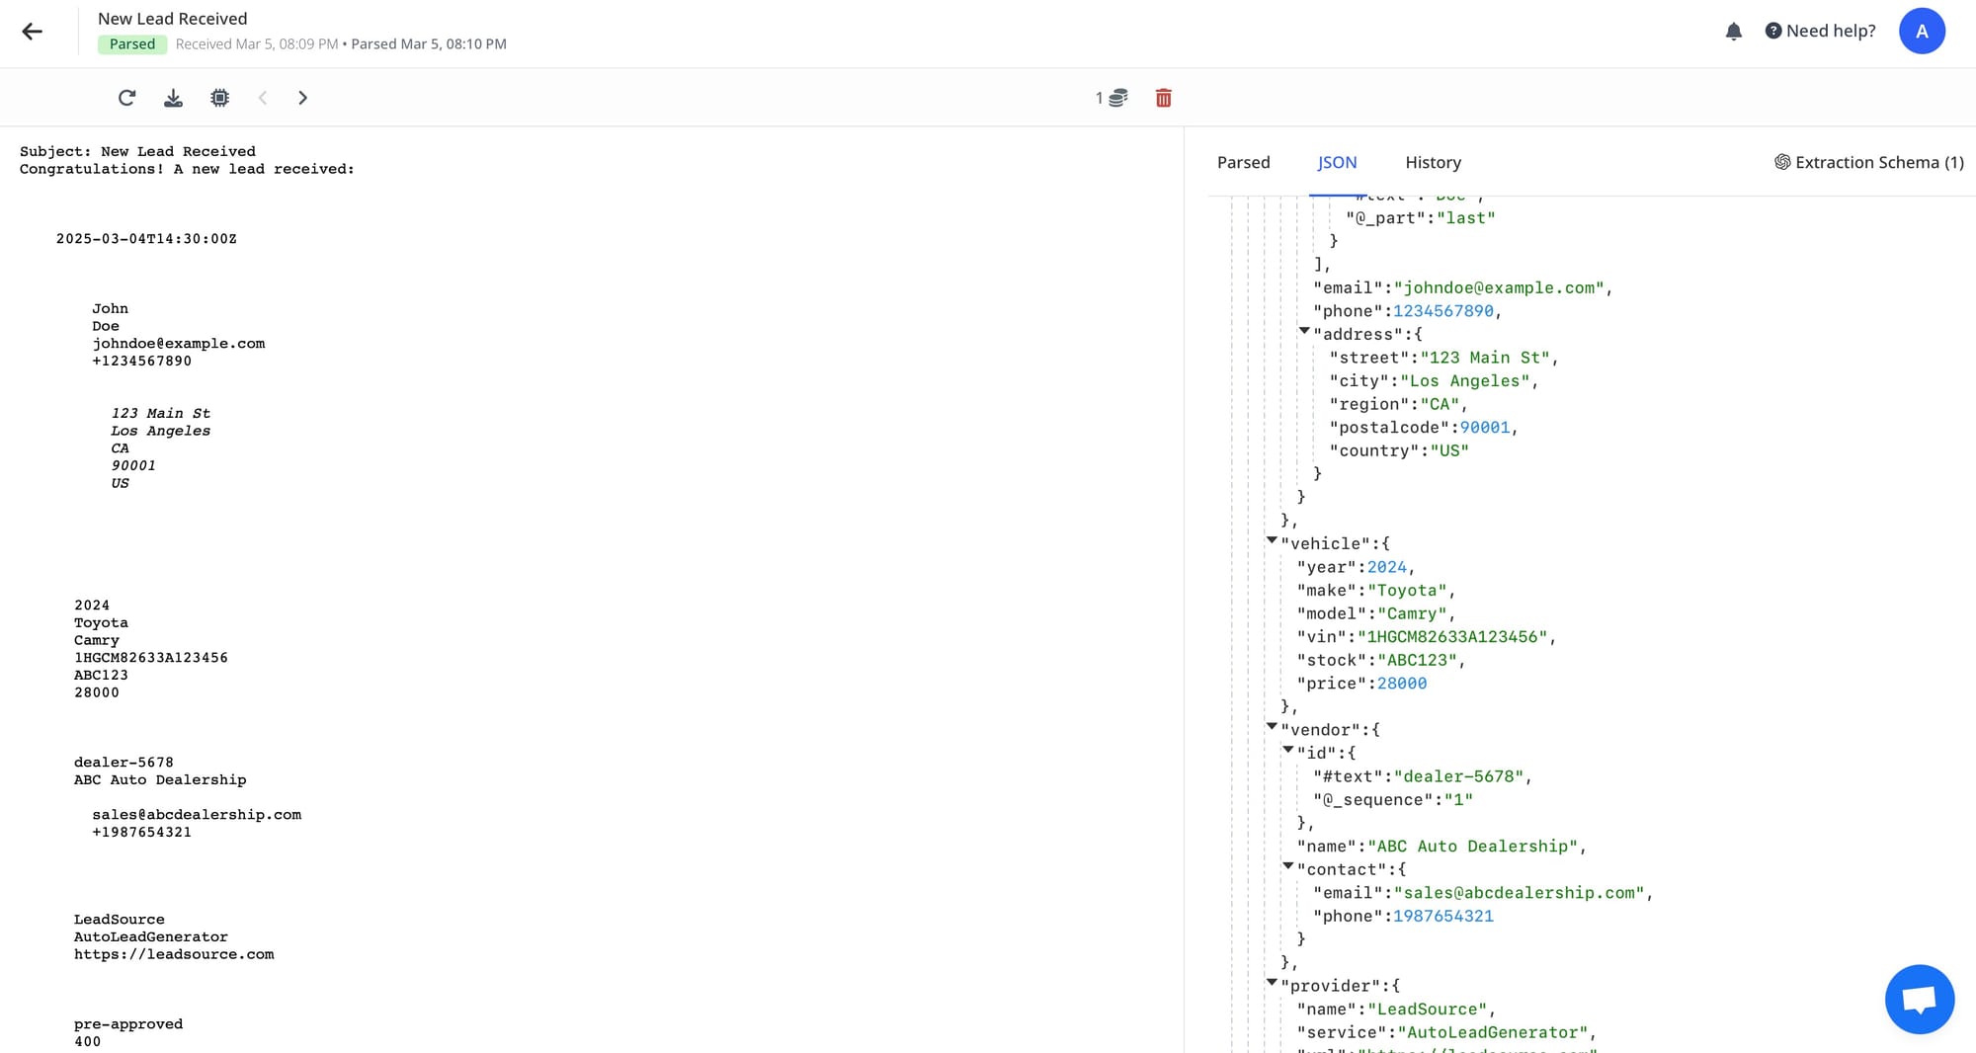
Task: Collapse the vendor "contact" JSON node
Action: click(x=1288, y=866)
